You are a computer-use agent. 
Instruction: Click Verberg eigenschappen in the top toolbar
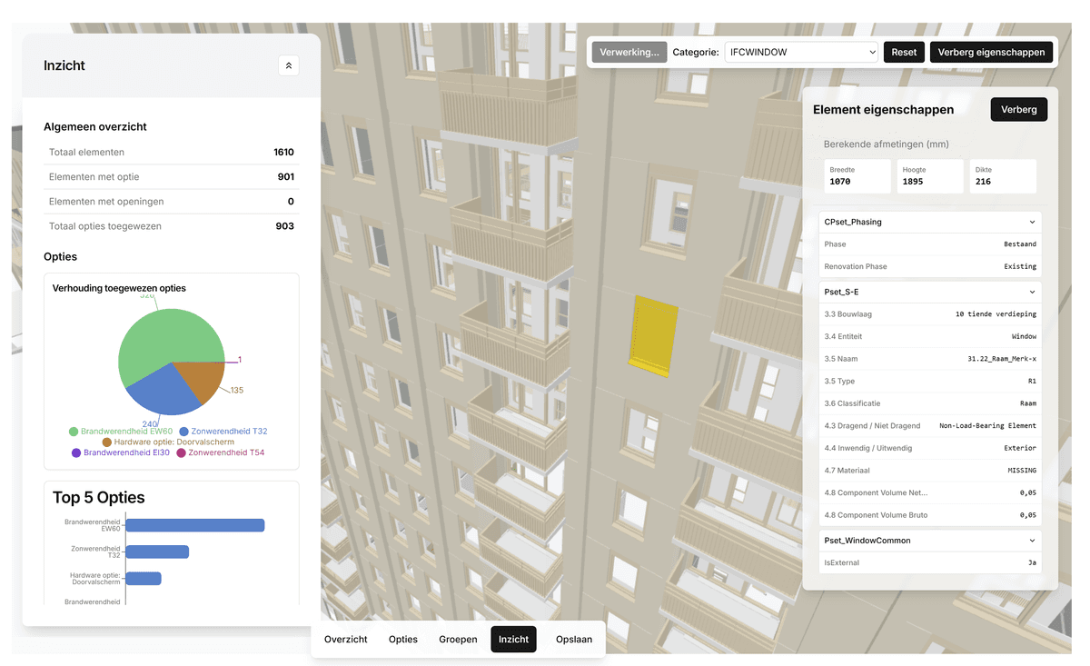click(x=991, y=52)
